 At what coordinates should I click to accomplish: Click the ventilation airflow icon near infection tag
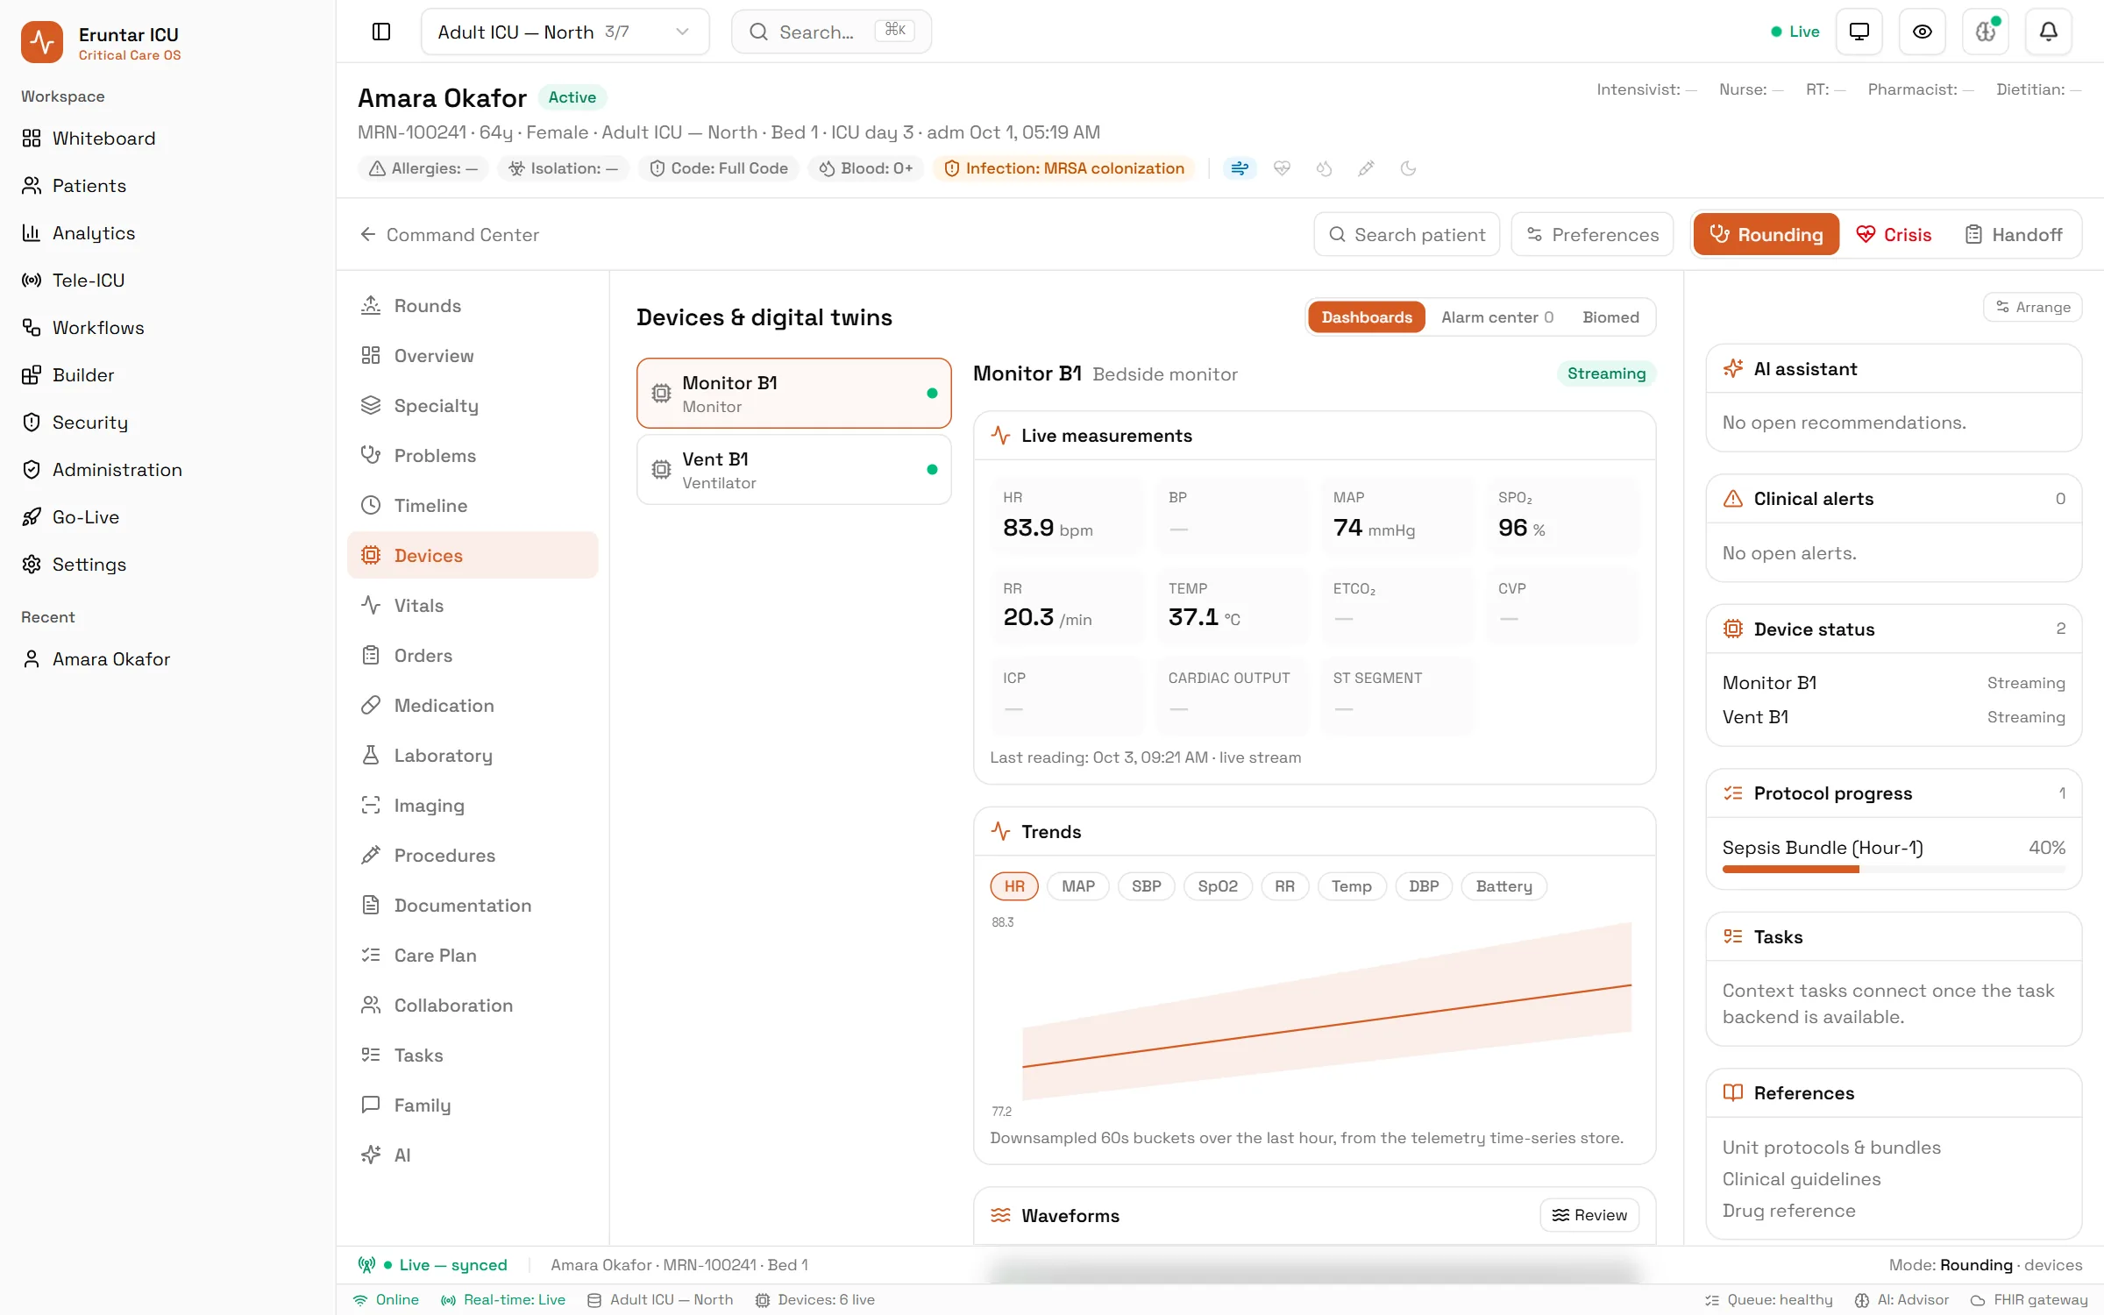[1240, 168]
